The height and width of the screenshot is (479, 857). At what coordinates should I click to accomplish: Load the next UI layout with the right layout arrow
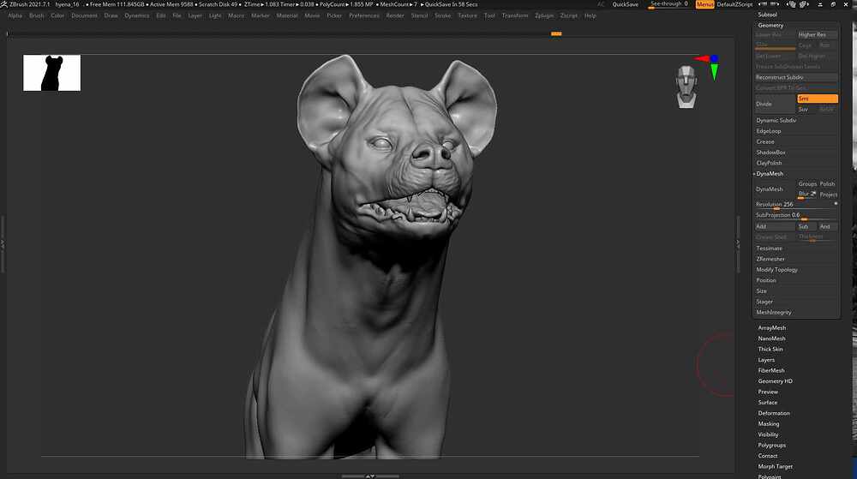click(x=775, y=3)
